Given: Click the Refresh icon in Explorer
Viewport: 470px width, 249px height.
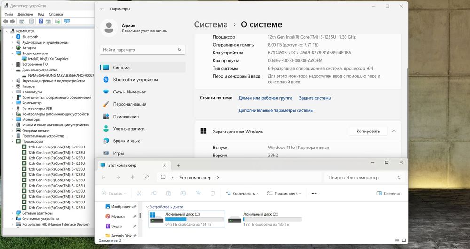Looking at the screenshot, I should [x=147, y=178].
